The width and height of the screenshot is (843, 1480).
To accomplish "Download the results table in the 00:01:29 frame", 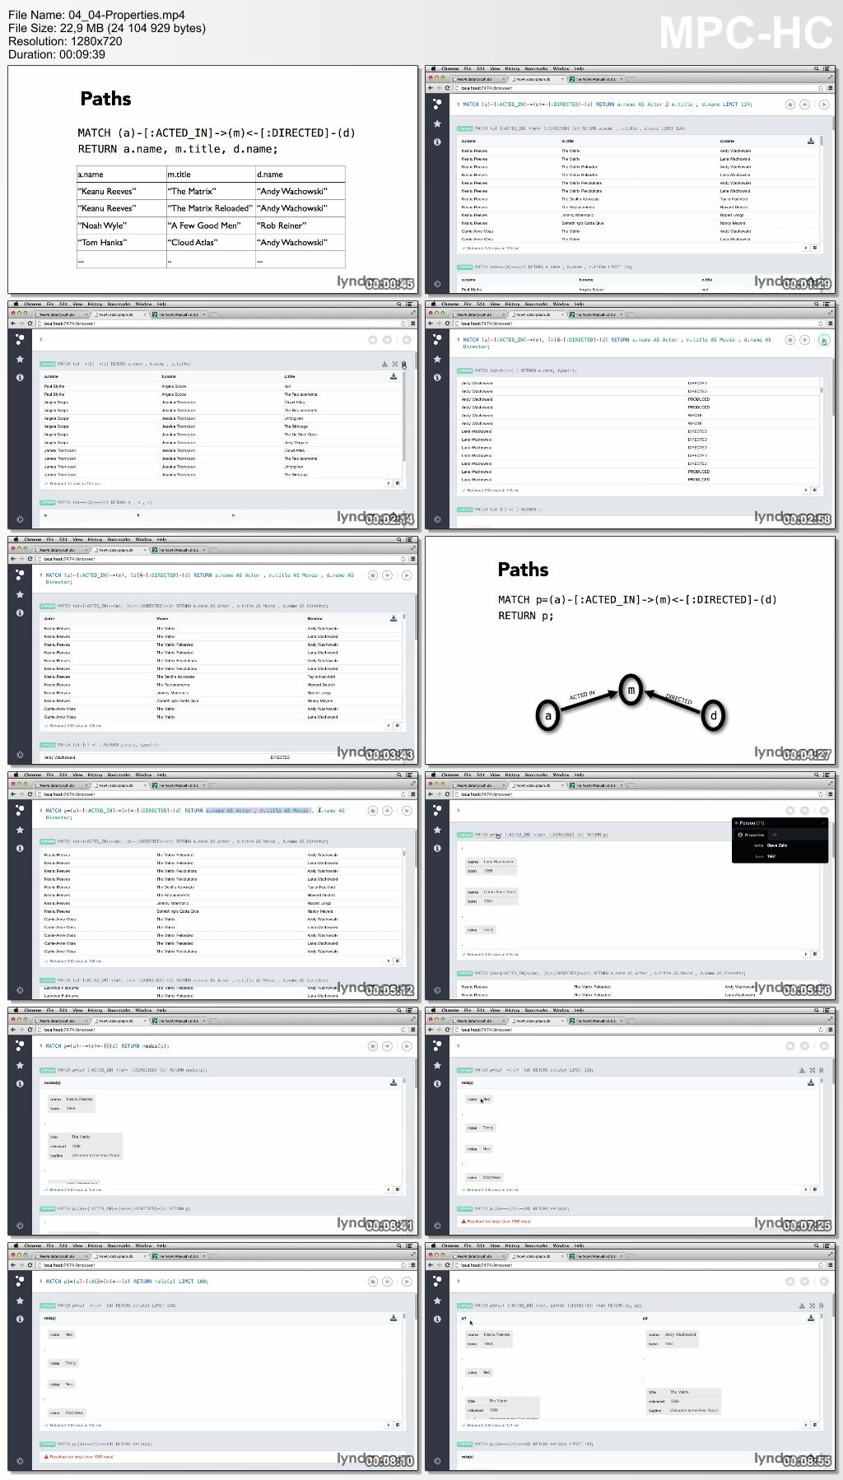I will (811, 141).
